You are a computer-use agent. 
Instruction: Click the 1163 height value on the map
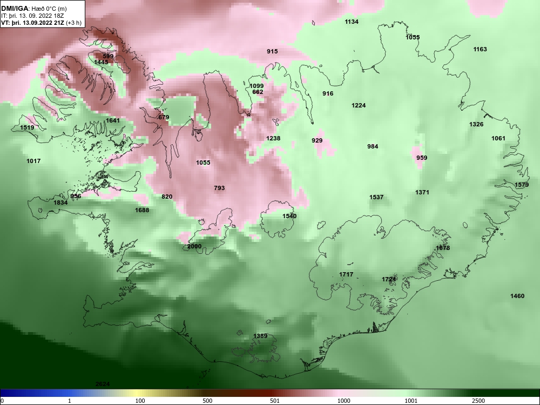coord(480,49)
